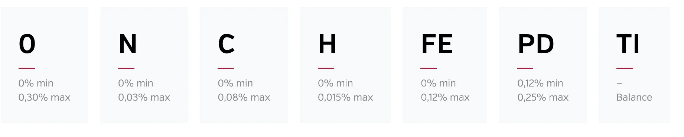Click the O element symbol
684x137 pixels.
[27, 44]
